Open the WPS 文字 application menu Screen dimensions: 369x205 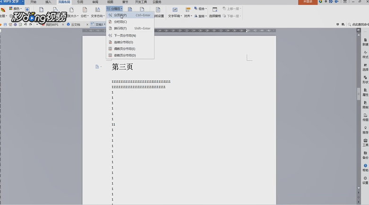(x=12, y=2)
